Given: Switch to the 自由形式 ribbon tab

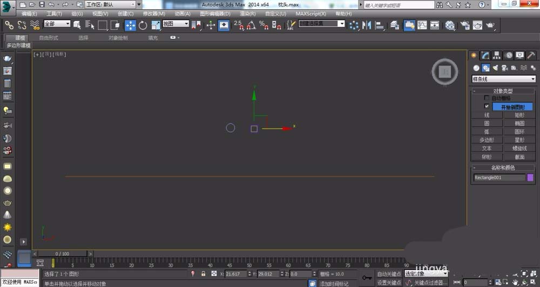Looking at the screenshot, I should (49, 37).
